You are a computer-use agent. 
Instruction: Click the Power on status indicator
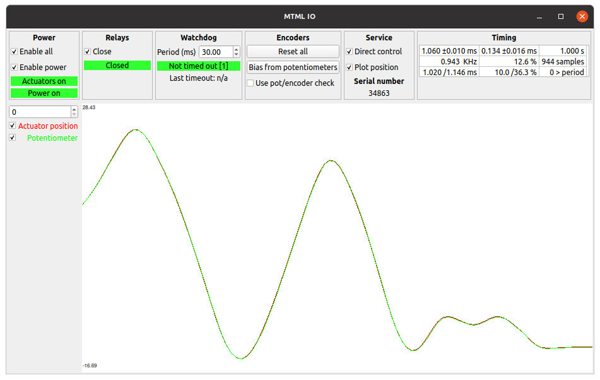(44, 93)
